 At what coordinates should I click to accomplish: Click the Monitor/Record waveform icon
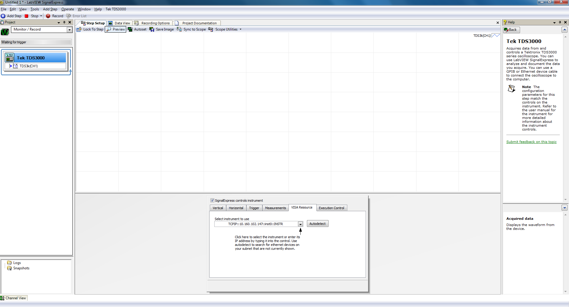pos(5,32)
